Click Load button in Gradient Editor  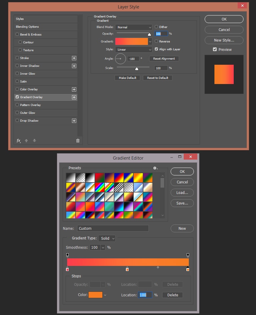(x=182, y=193)
